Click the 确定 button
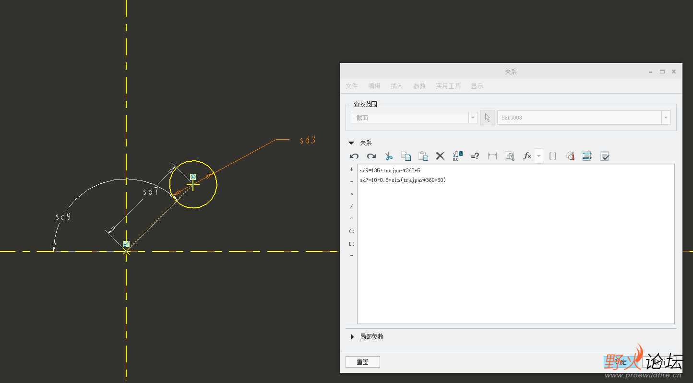This screenshot has height=383, width=693. [621, 362]
